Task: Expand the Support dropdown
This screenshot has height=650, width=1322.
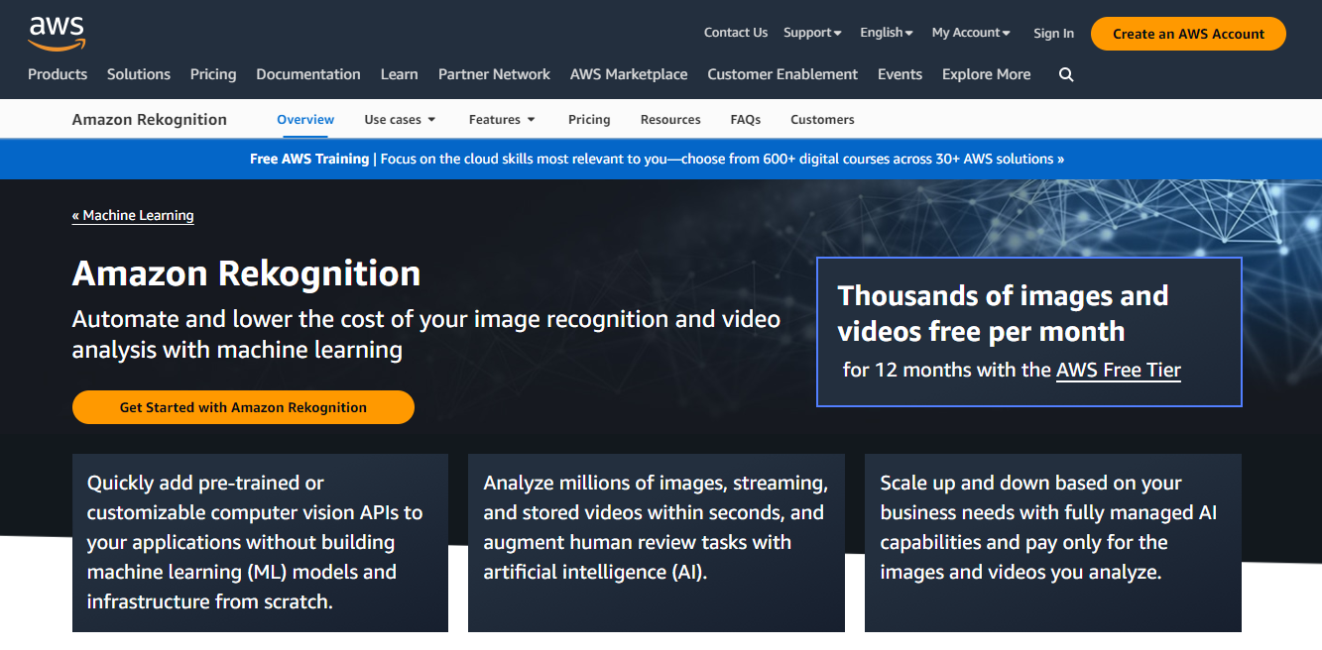Action: click(x=812, y=33)
